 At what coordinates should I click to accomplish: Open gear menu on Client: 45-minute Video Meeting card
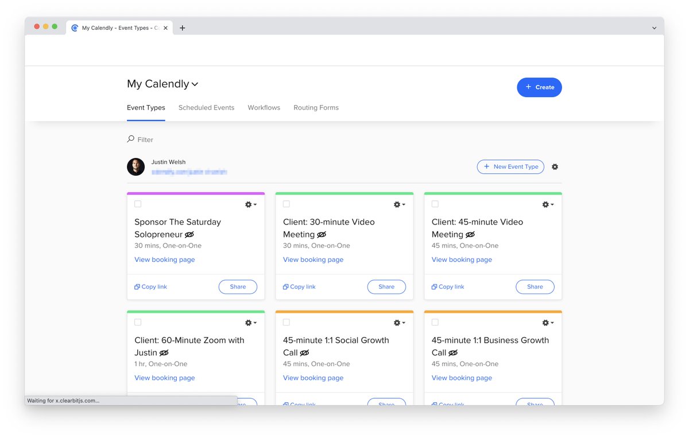[548, 204]
